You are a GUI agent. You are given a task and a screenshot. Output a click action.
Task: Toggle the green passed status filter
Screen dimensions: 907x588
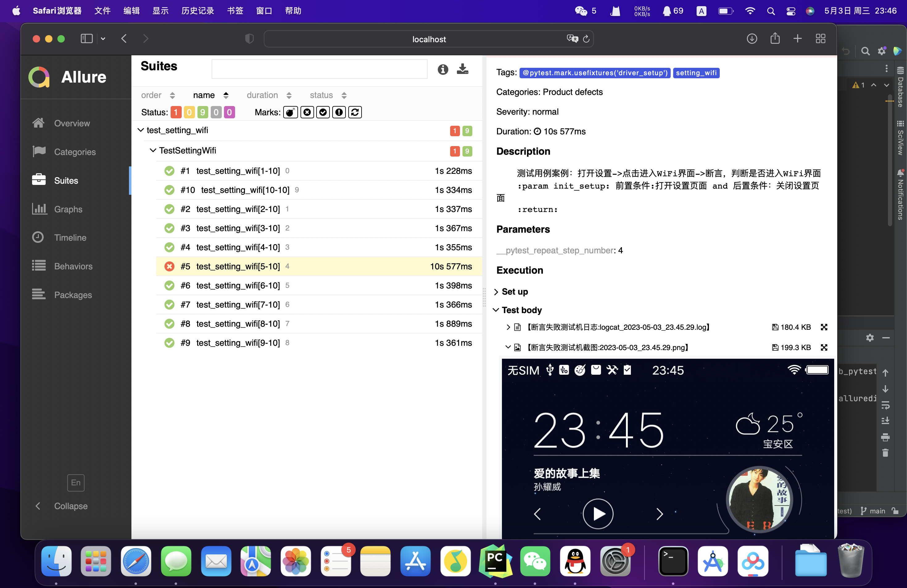tap(202, 112)
